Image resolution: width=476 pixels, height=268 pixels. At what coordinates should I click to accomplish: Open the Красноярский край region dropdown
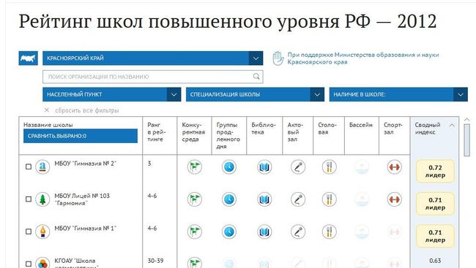tap(153, 58)
